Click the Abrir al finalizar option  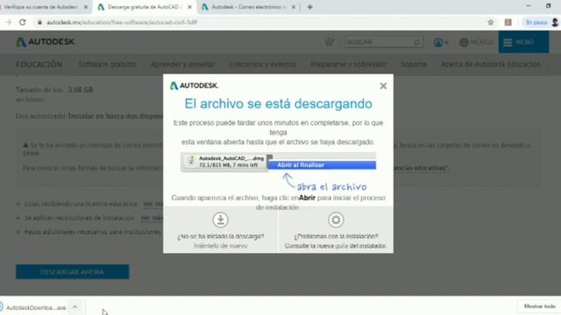point(322,165)
